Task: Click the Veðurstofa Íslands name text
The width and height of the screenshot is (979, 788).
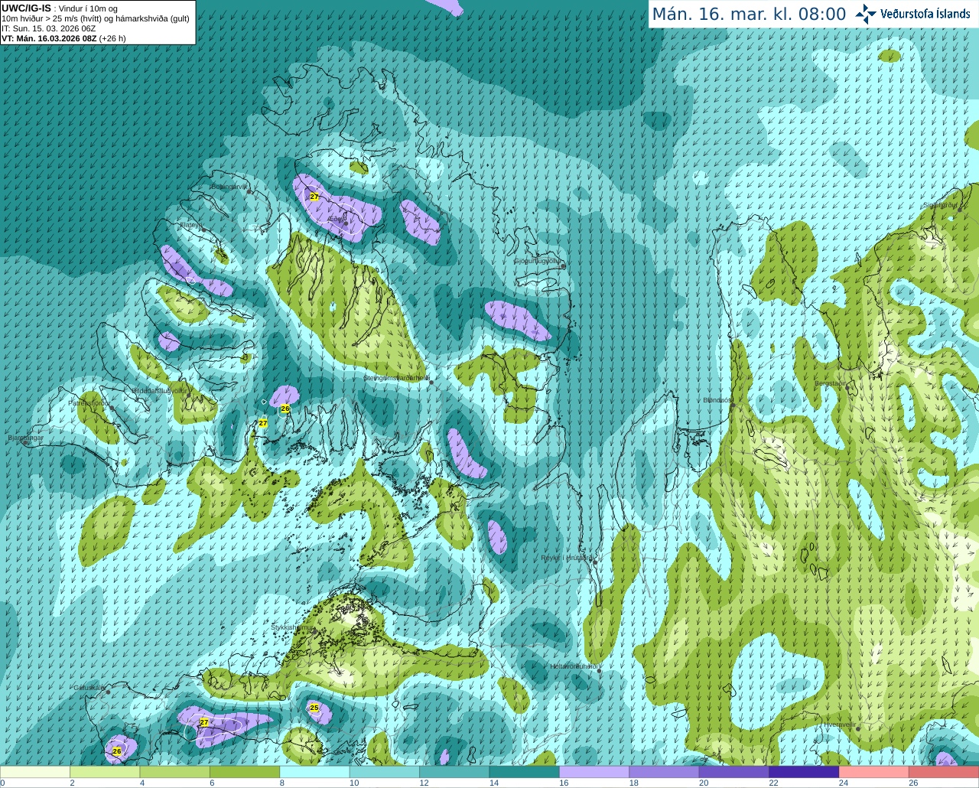Action: point(925,14)
